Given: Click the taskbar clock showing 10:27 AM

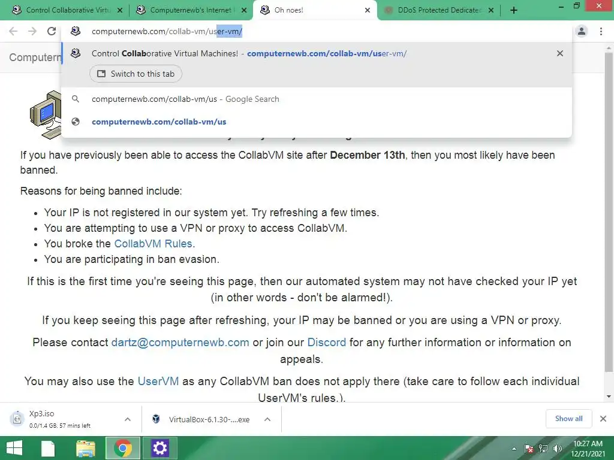Looking at the screenshot, I should (588, 449).
